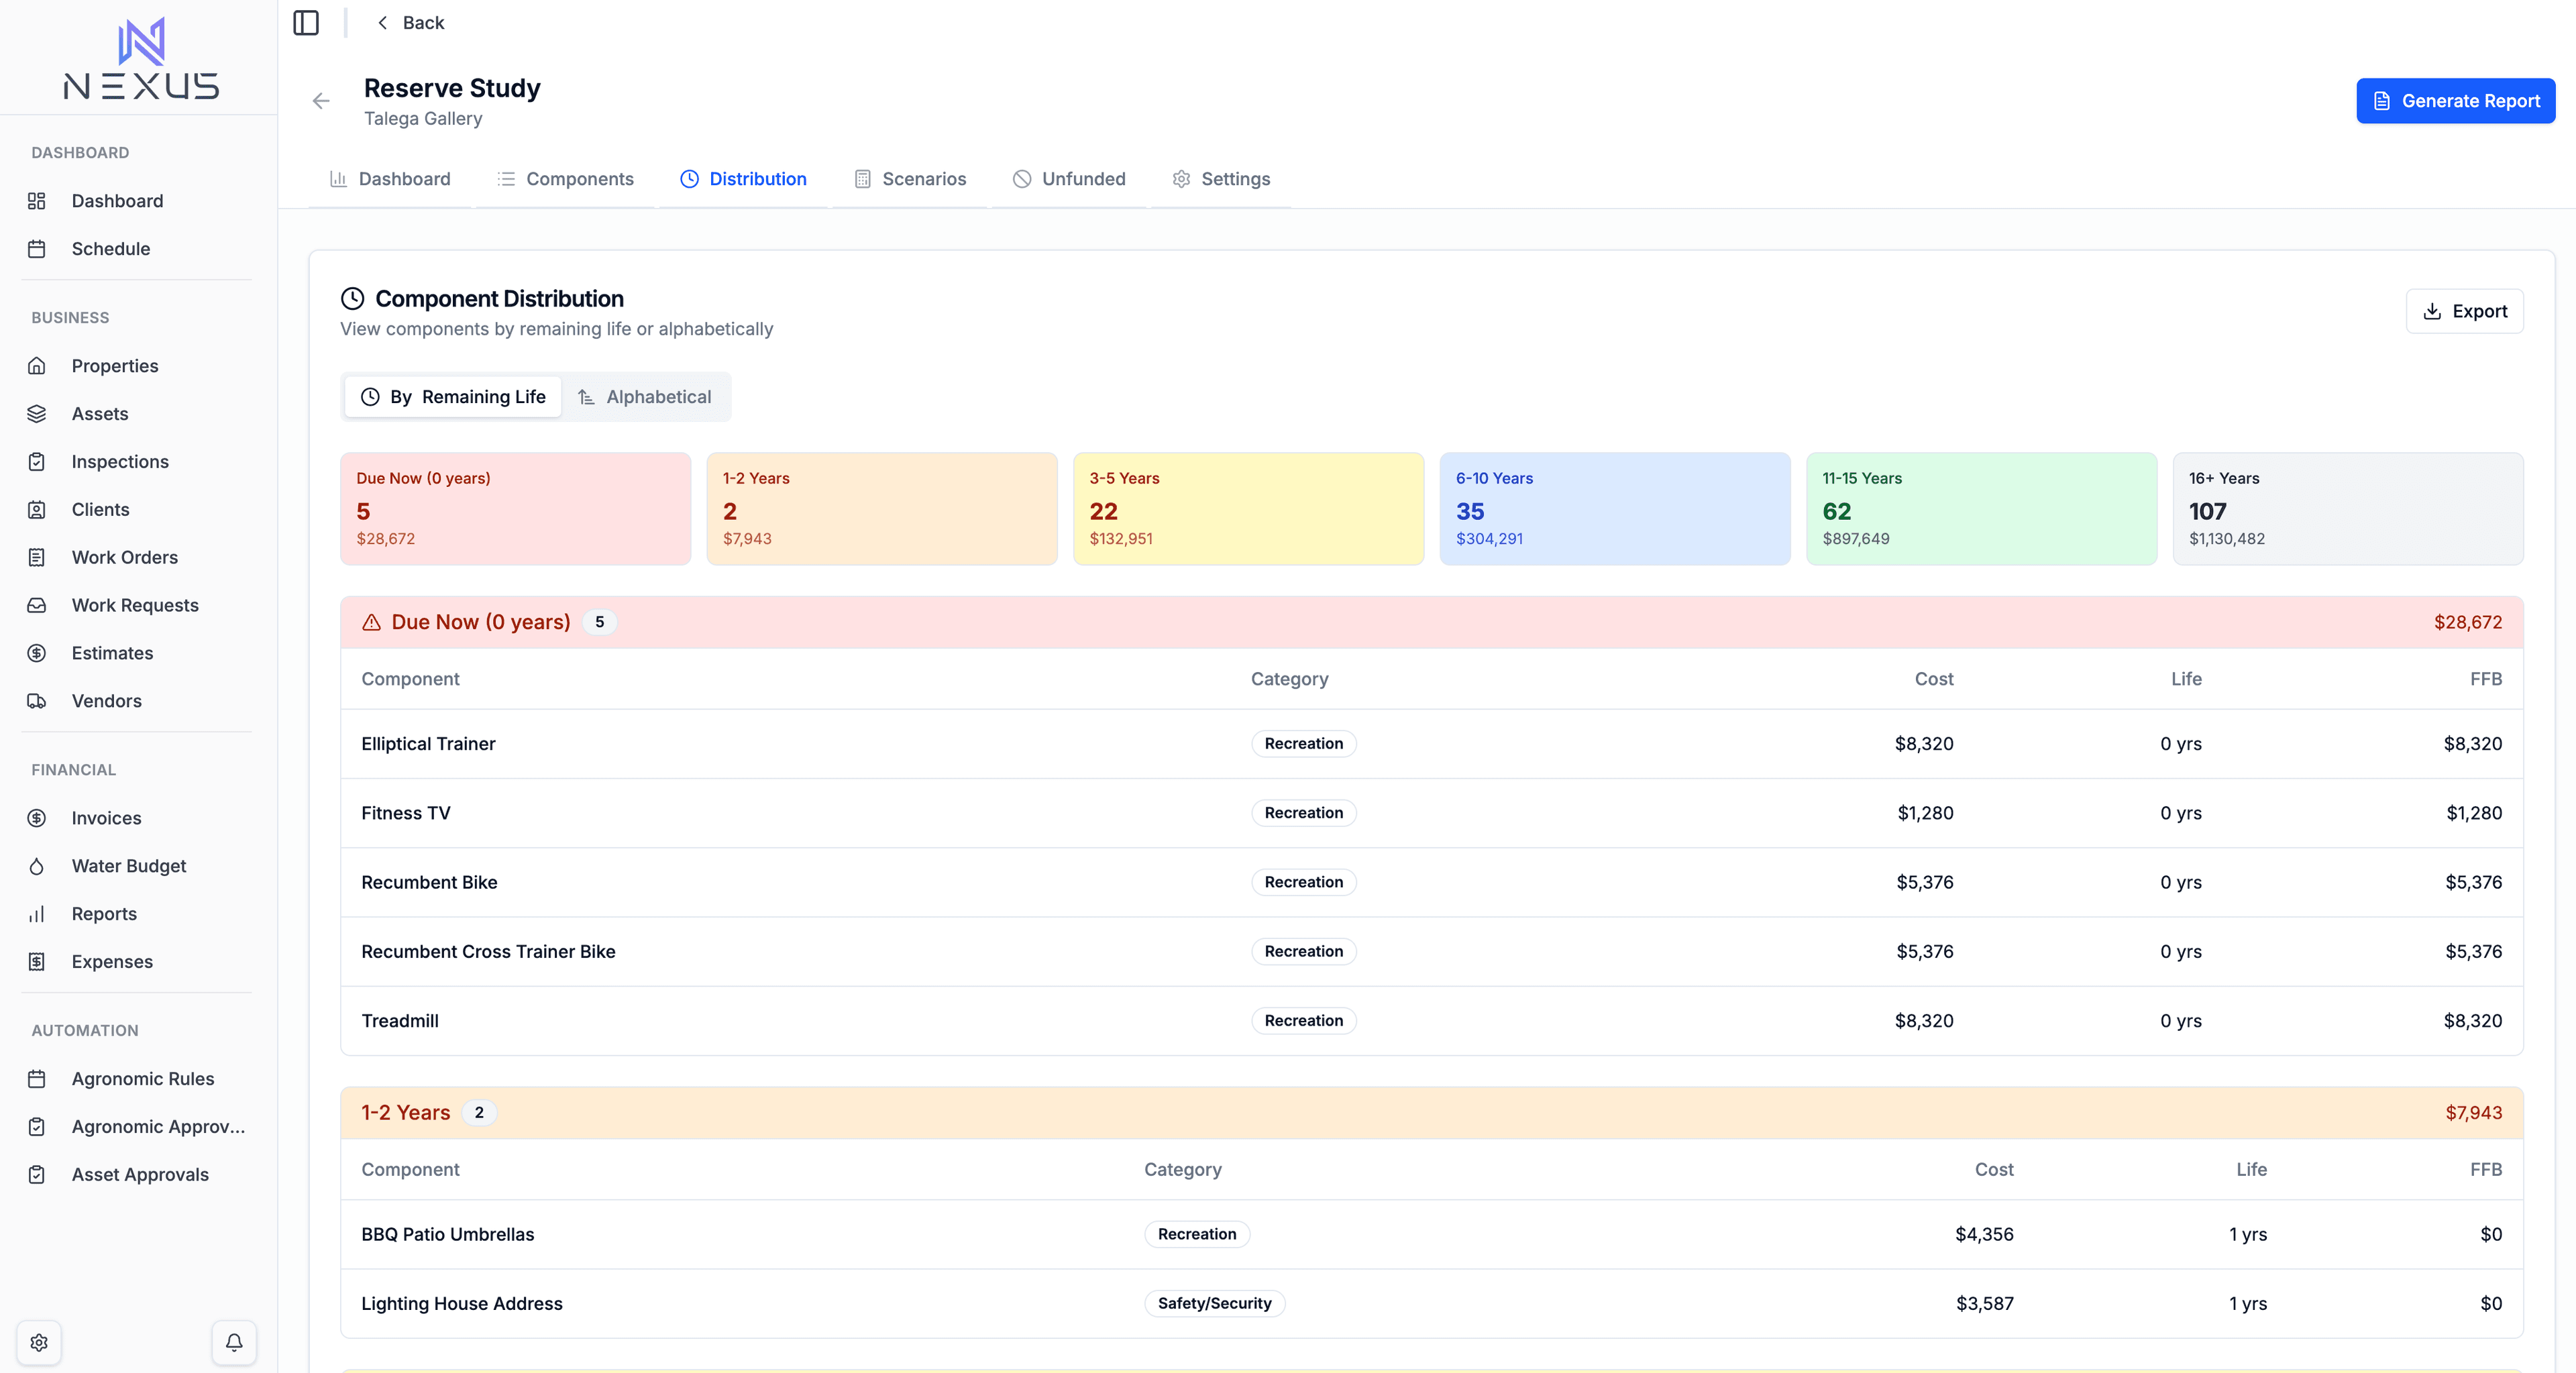
Task: Open the Components tab
Action: [566, 179]
